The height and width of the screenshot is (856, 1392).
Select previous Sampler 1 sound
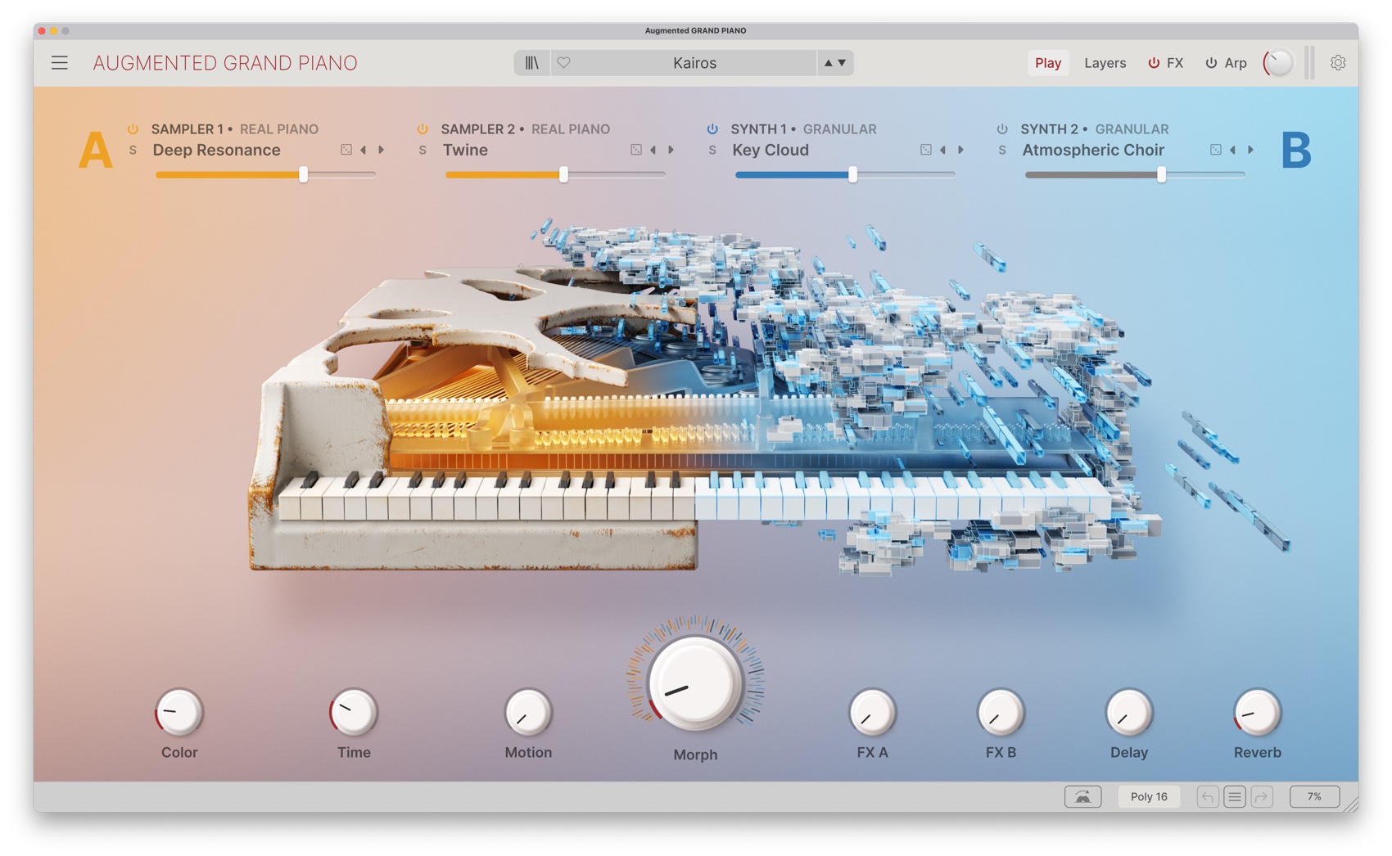pyautogui.click(x=364, y=150)
